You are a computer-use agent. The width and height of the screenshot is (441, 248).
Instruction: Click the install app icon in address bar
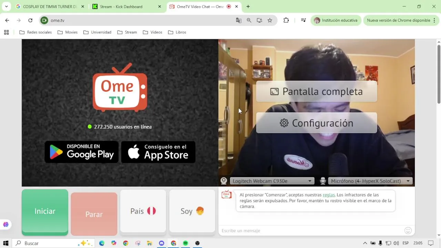(x=259, y=20)
